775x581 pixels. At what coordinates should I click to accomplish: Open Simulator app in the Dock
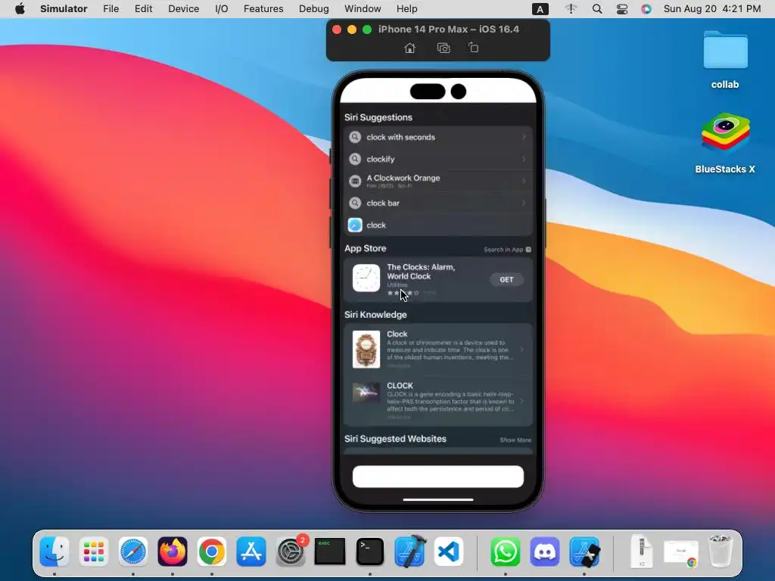pyautogui.click(x=584, y=551)
